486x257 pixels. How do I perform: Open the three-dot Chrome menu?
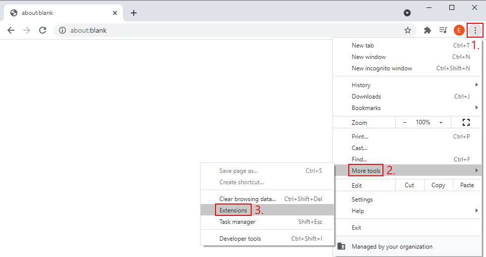(475, 30)
